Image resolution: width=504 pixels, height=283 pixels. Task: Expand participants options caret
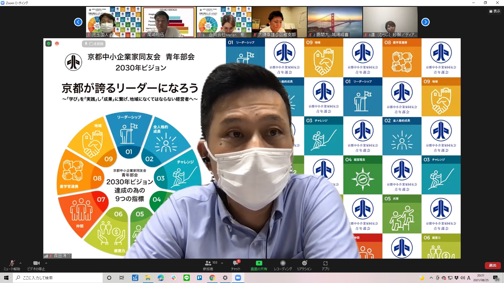[x=222, y=263]
